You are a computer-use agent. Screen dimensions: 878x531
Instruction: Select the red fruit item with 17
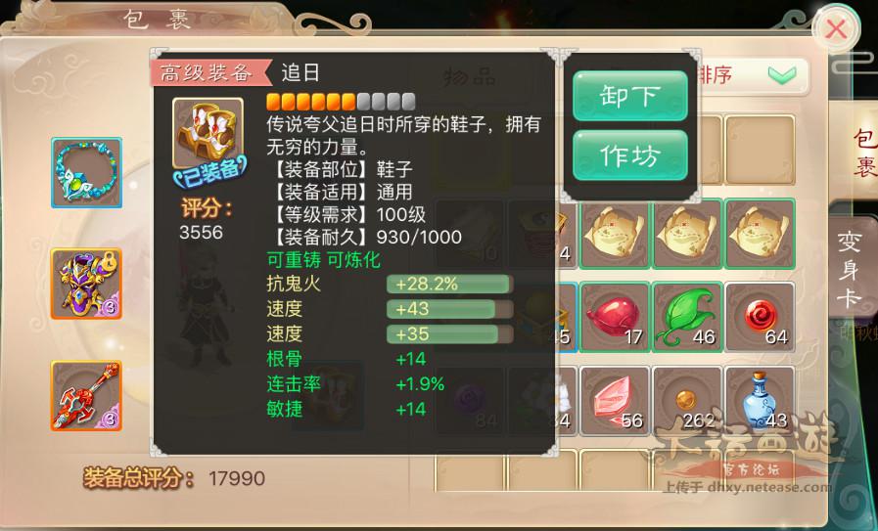click(615, 317)
